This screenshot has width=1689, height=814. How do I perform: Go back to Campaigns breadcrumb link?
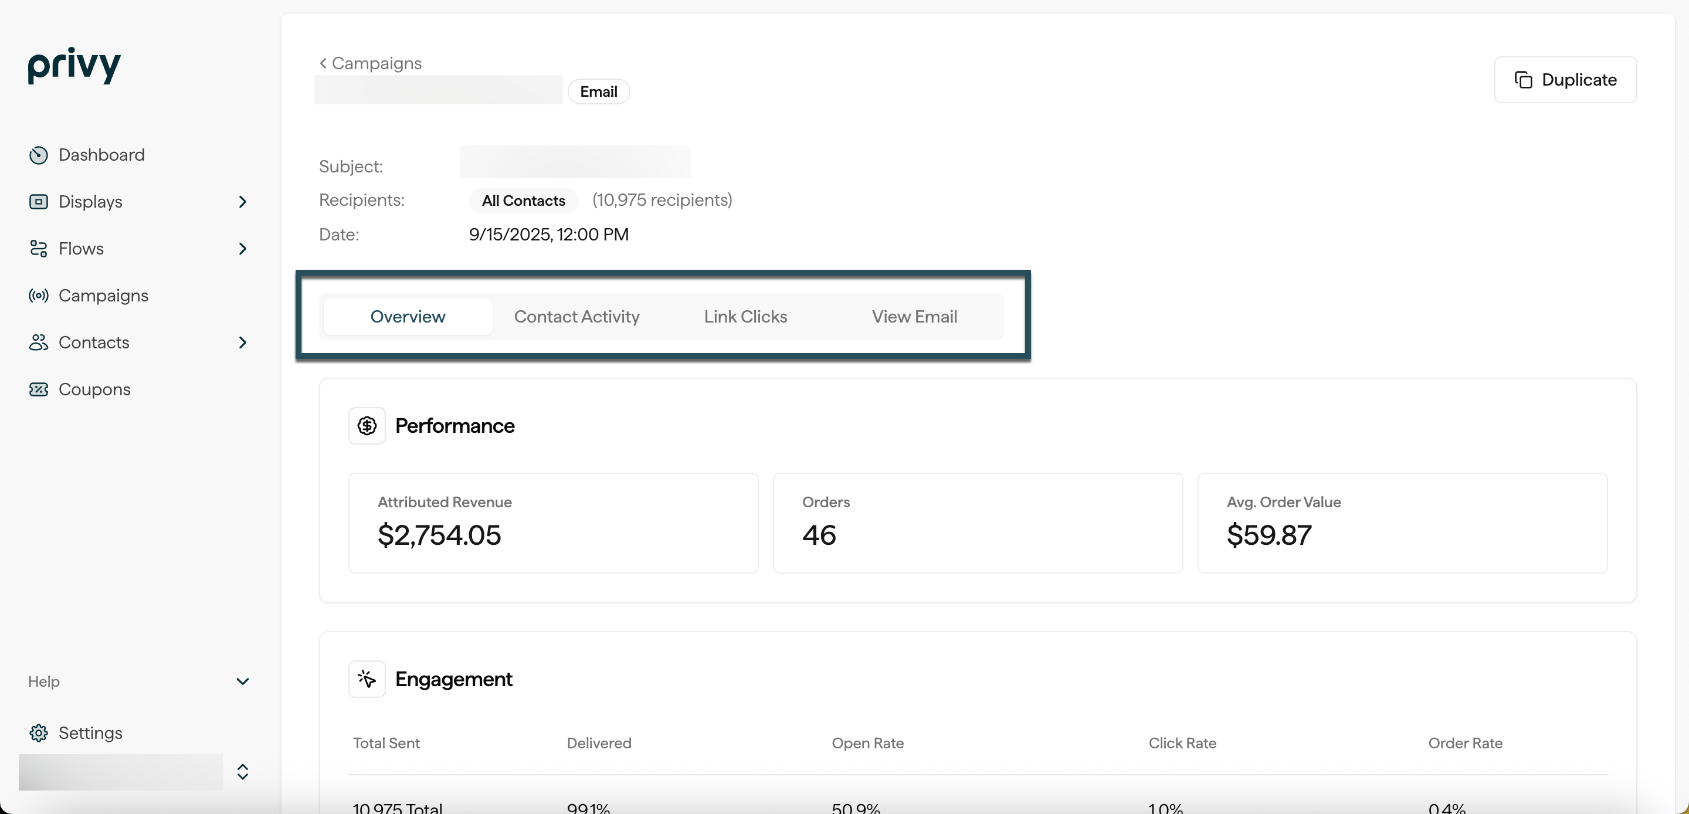pyautogui.click(x=371, y=63)
